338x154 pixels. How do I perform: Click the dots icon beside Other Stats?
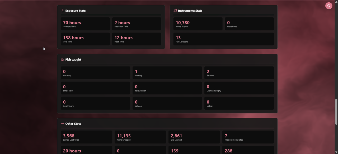63,124
